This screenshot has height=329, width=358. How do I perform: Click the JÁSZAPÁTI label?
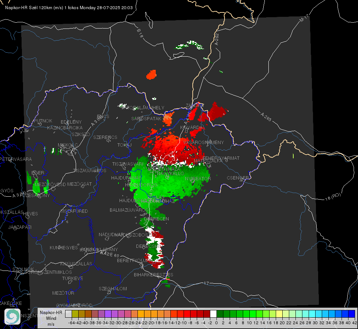coord(20,227)
